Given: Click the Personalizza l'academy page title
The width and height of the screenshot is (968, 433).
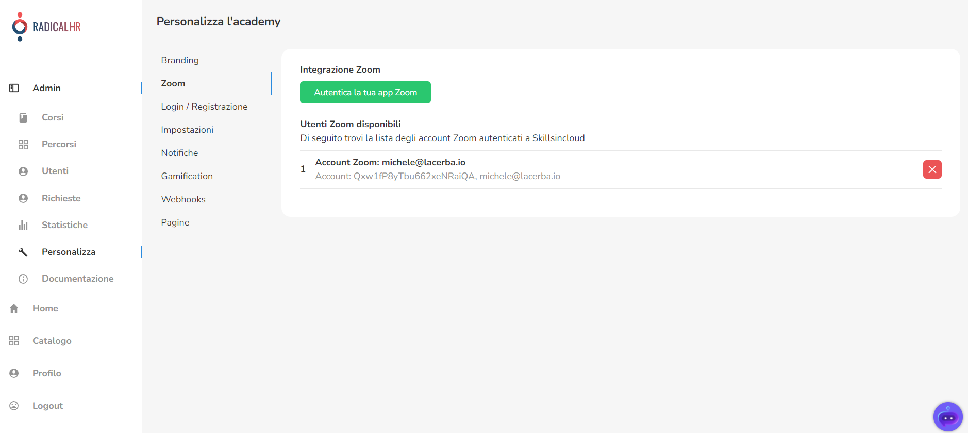Looking at the screenshot, I should click(219, 22).
